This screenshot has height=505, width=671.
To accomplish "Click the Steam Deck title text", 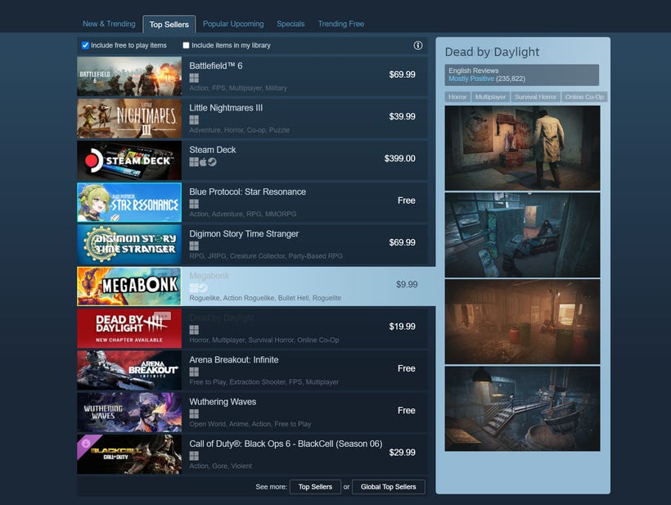I will click(212, 150).
